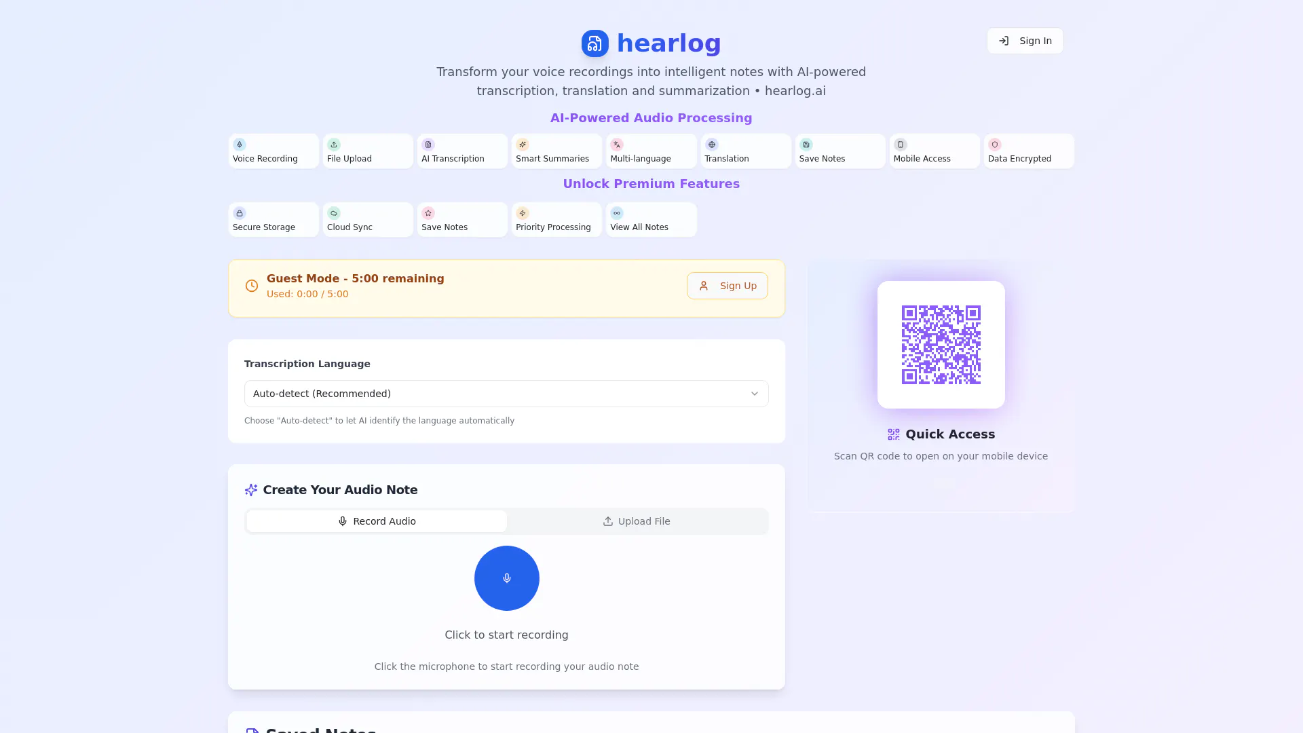Switch to the Record Audio tab

coord(377,521)
